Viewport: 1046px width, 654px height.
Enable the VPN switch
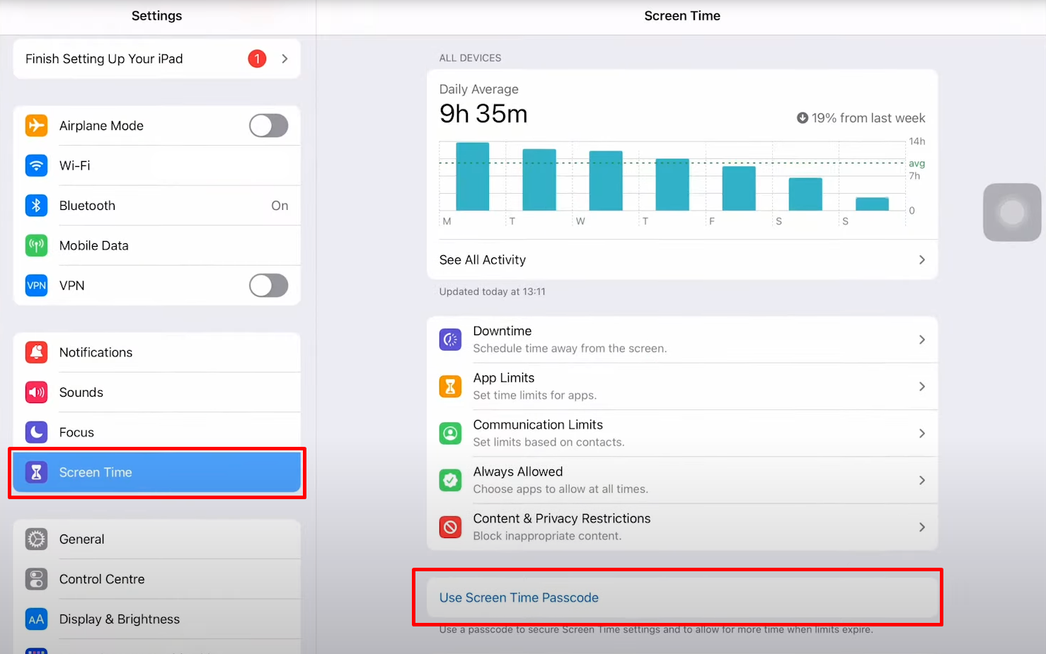pyautogui.click(x=268, y=286)
